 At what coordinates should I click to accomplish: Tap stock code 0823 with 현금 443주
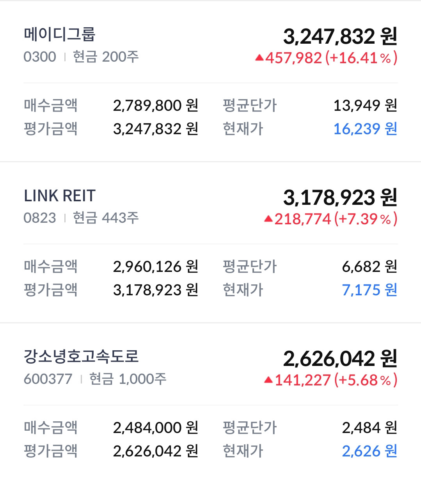pyautogui.click(x=81, y=218)
